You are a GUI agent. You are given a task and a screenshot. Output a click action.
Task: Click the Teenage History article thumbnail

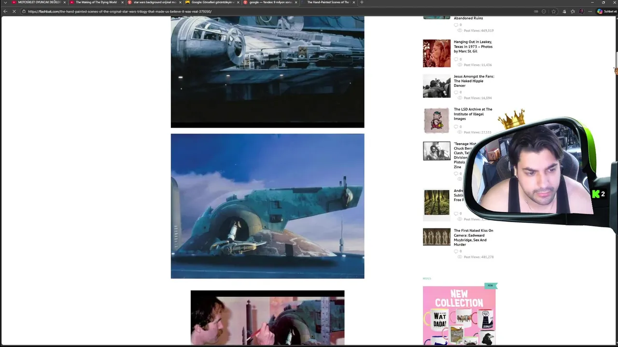tap(436, 151)
